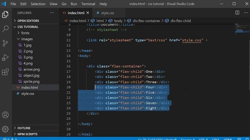Expand the Outline section

[24, 128]
